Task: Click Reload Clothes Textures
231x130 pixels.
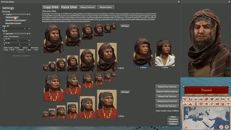Action: pyautogui.click(x=167, y=91)
